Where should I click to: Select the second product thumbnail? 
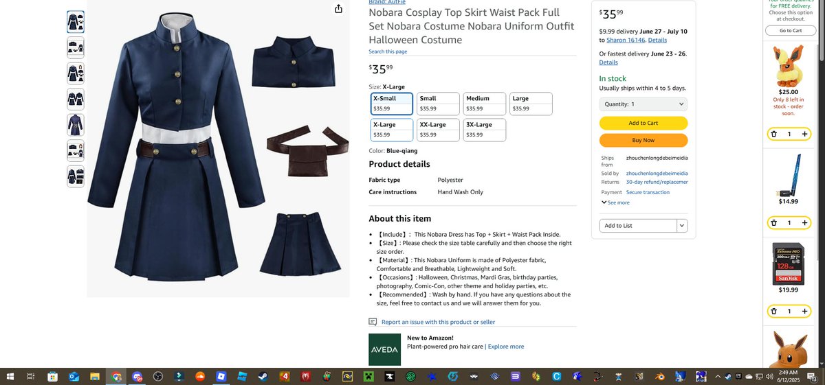pos(76,47)
